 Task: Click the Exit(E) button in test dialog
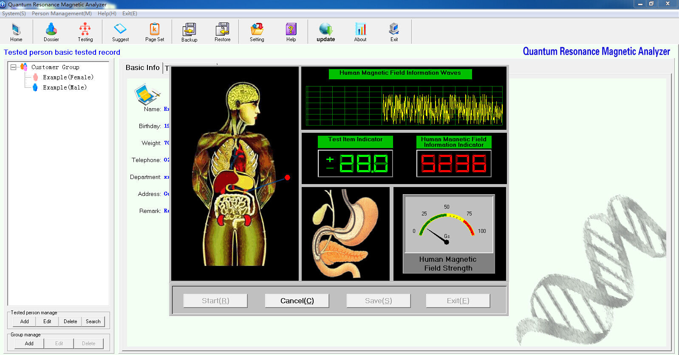pyautogui.click(x=458, y=301)
